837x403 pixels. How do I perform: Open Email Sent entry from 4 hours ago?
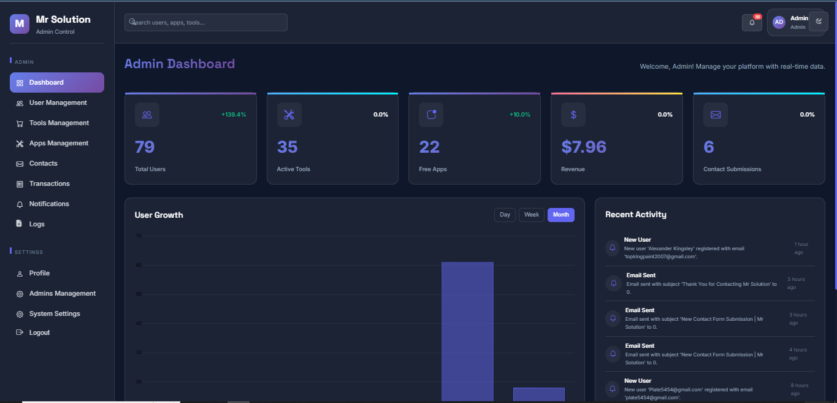coord(710,354)
